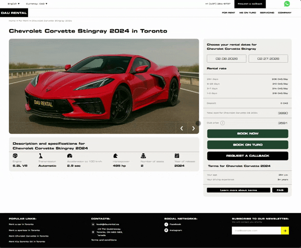The image size is (301, 248).
Task: Open Terms and conditions footer link
Action: point(104,240)
